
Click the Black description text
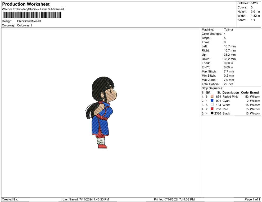click(x=226, y=113)
